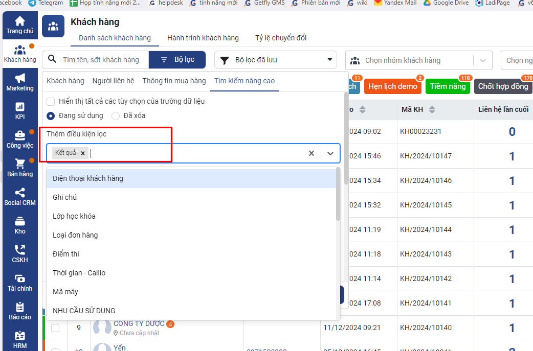Switch to Hành trình khách hàng tab
This screenshot has height=351, width=533.
[203, 38]
